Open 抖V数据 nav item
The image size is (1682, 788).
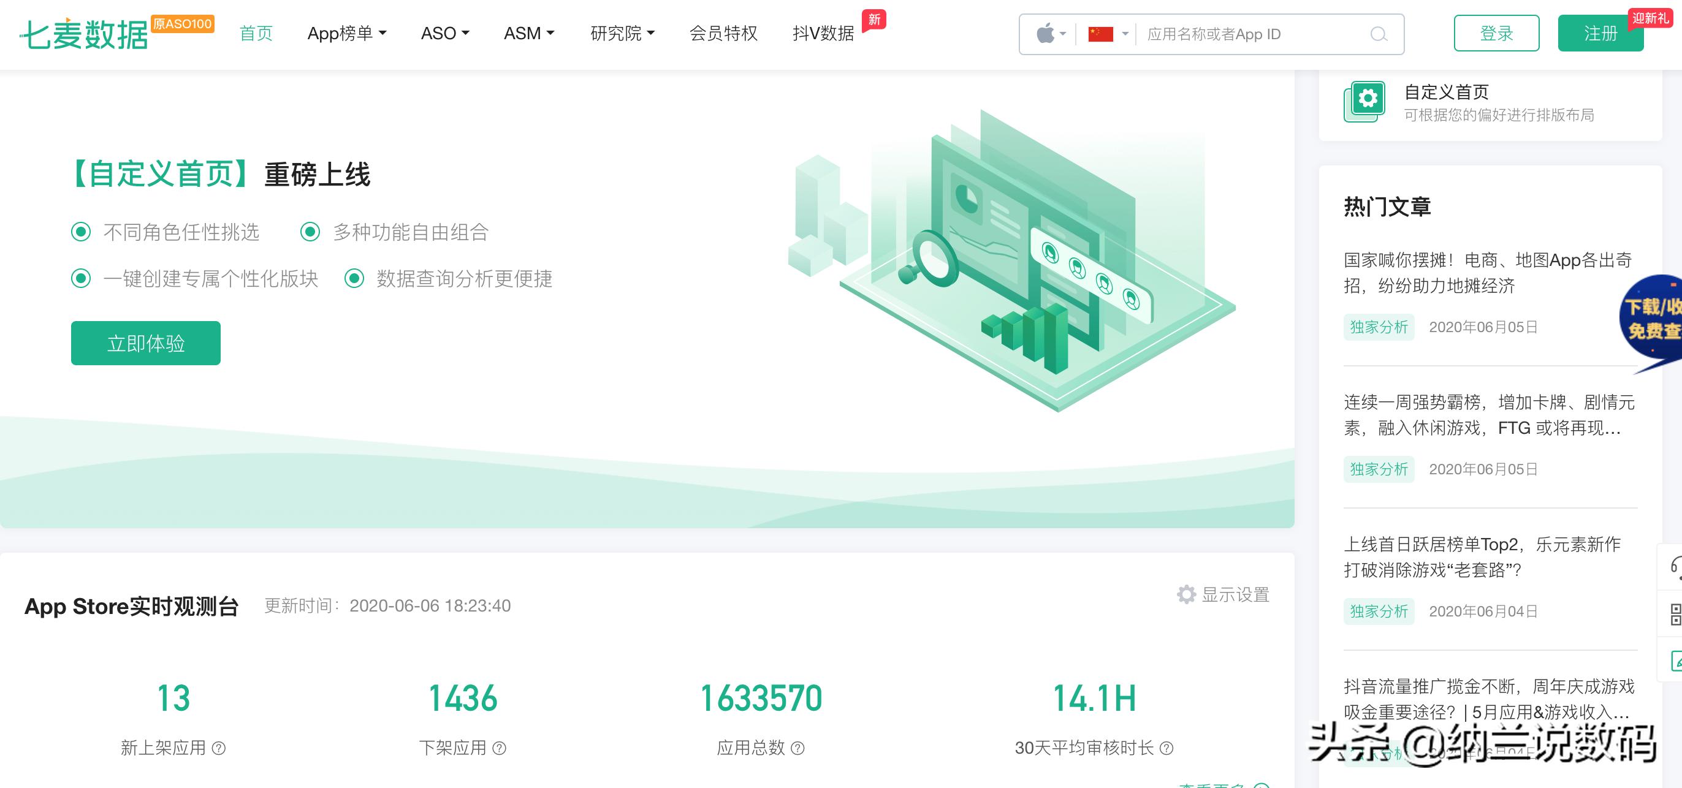pos(823,33)
